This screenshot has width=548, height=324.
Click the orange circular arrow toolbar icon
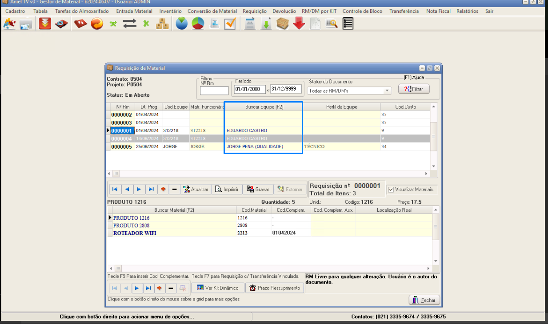[x=96, y=24]
